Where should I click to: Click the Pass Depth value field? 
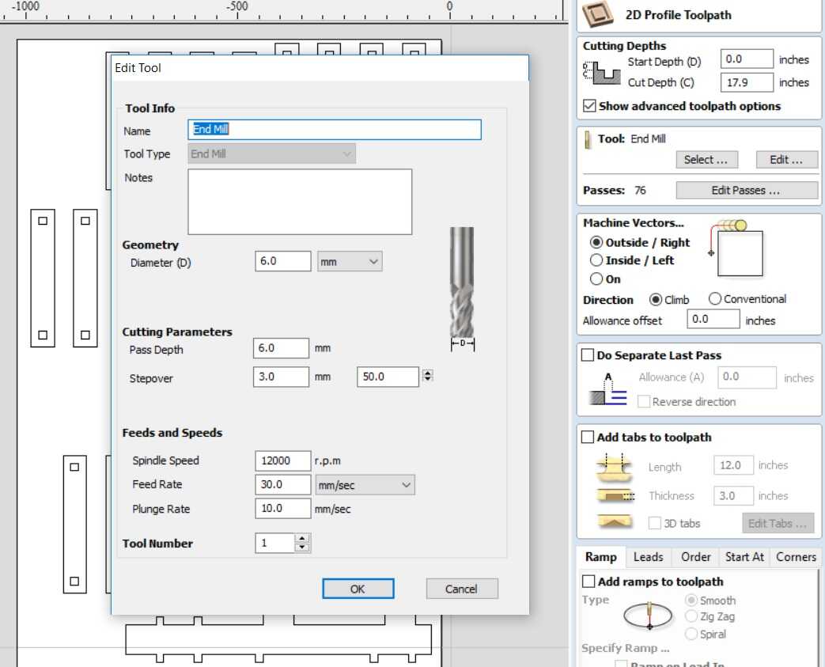tap(281, 348)
